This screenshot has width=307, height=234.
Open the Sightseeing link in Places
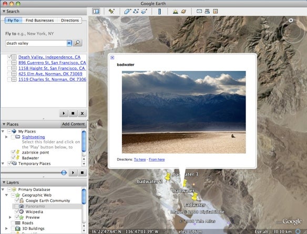(33, 137)
